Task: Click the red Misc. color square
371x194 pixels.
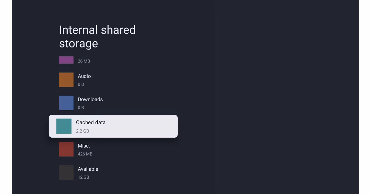Action: [66, 149]
